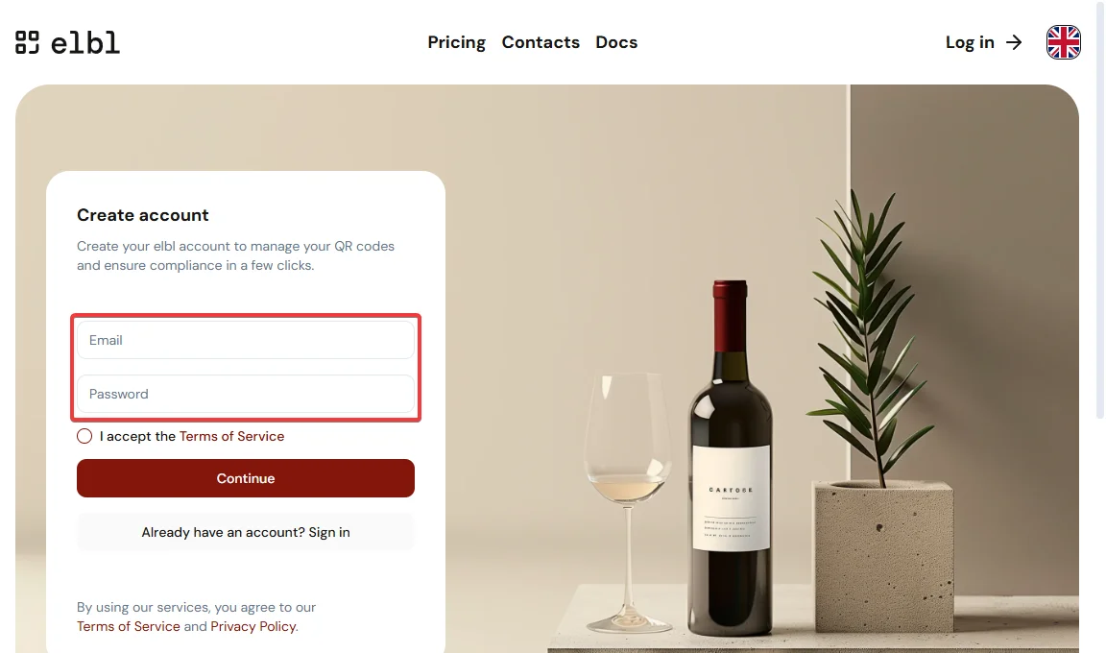Viewport: 1106px width, 653px height.
Task: Click the elbl wordmark text
Action: tap(85, 42)
